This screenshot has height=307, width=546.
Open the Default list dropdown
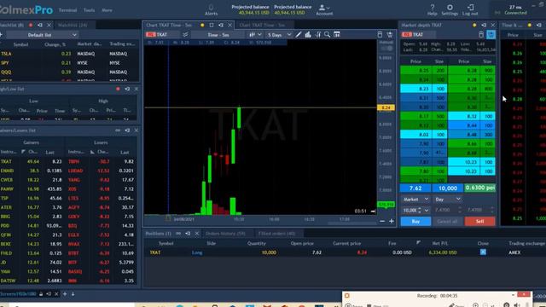(x=42, y=35)
